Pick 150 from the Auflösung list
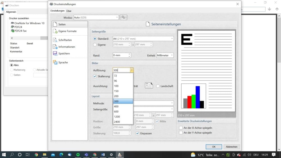 pos(123,91)
